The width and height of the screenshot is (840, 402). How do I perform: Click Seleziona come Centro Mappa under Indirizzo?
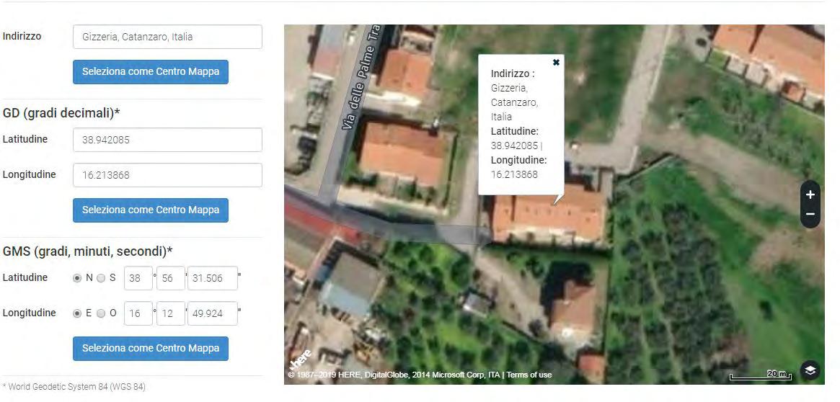[151, 72]
